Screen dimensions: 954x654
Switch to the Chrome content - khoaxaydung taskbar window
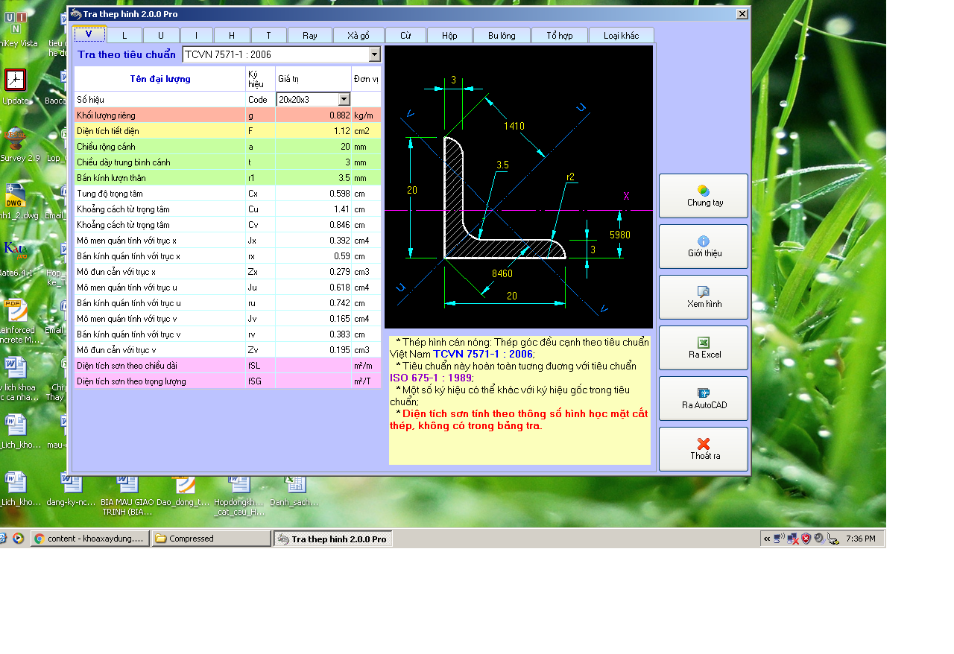(x=90, y=539)
